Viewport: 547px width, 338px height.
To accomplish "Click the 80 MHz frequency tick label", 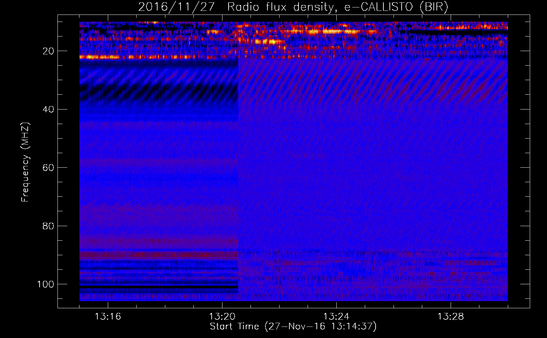I will tap(48, 226).
